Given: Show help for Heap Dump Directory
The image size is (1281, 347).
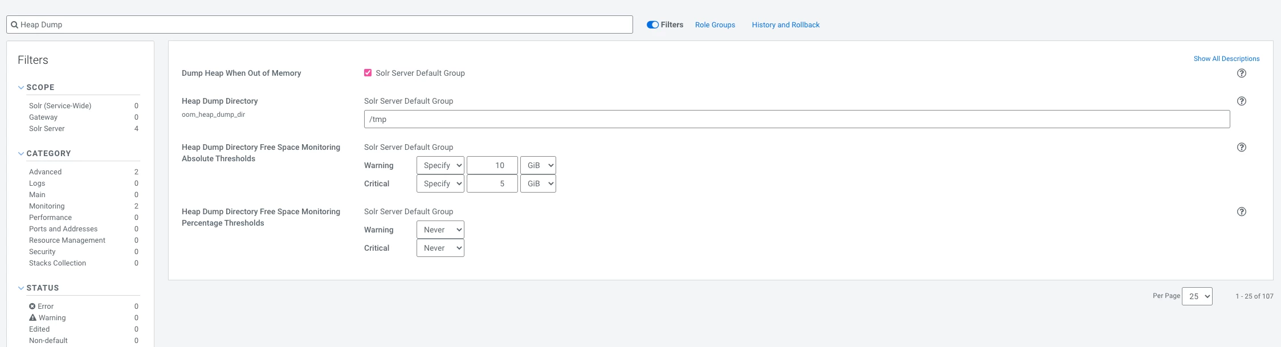Looking at the screenshot, I should click(1242, 101).
